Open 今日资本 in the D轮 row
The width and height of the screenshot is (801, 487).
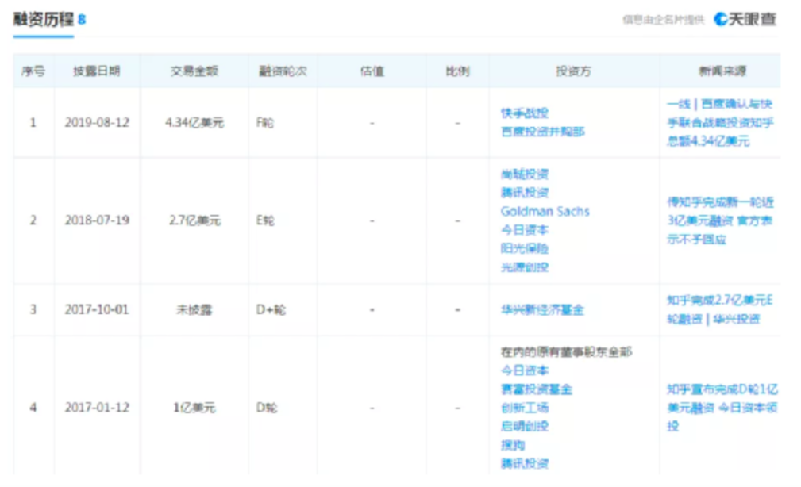(524, 370)
